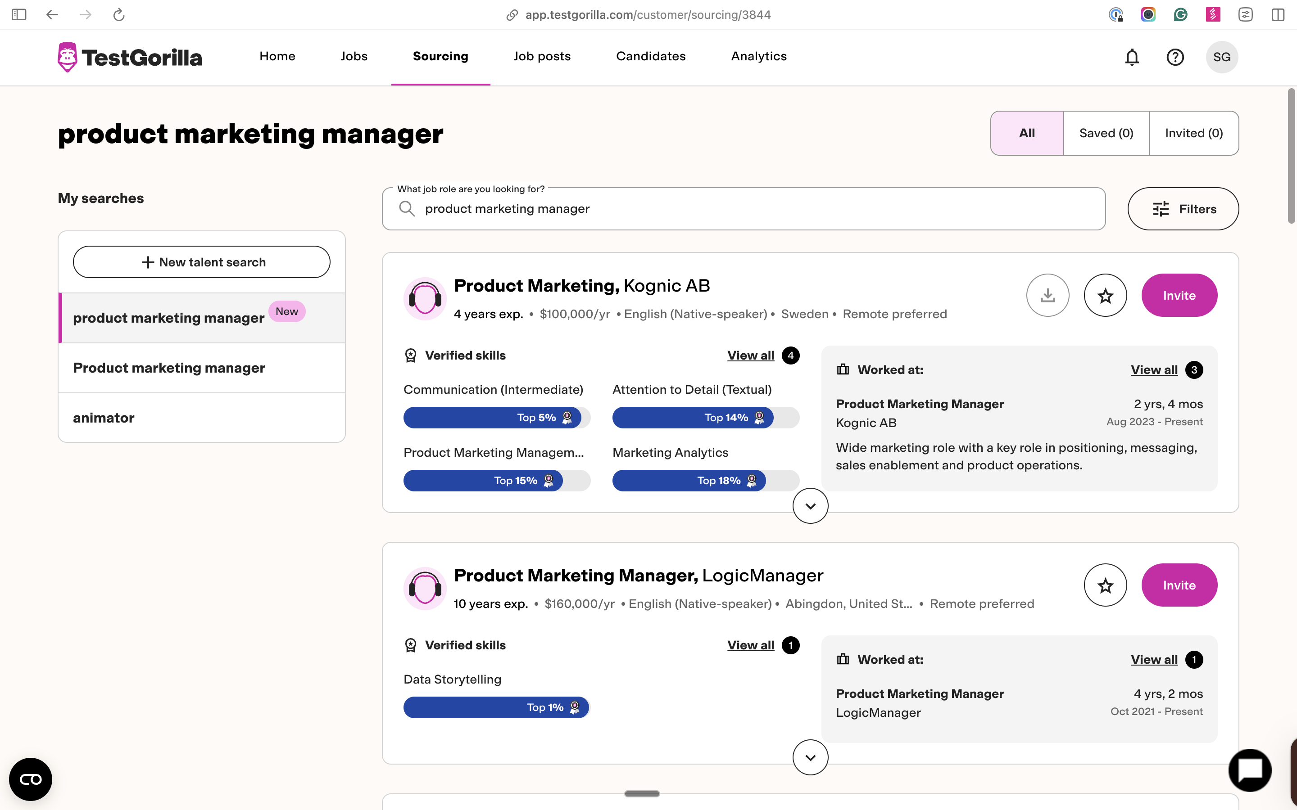View all work history for LogicManager candidate
1297x810 pixels.
(x=1154, y=659)
